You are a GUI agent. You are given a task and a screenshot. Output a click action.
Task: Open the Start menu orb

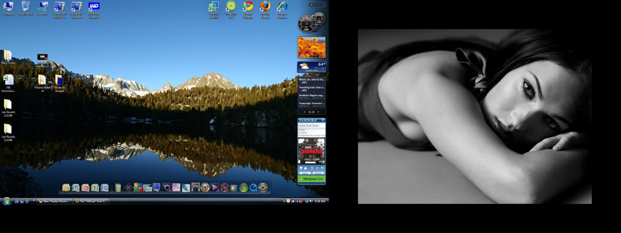tap(7, 201)
